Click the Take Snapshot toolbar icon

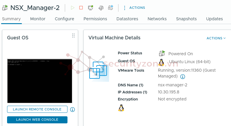click(110, 8)
